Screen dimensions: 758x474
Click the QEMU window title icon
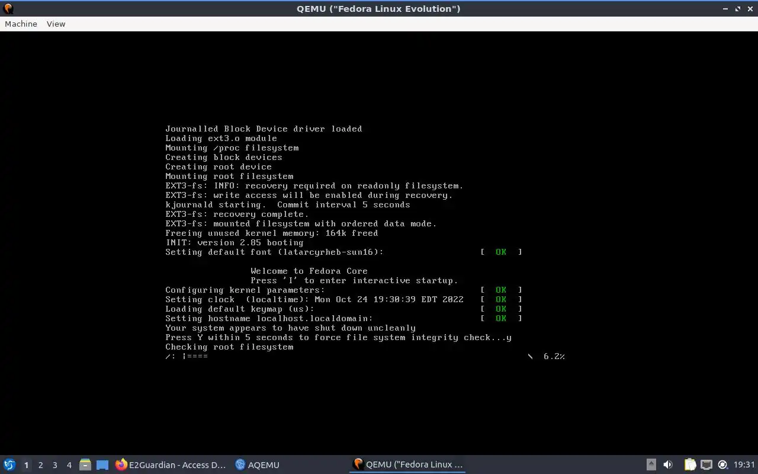click(x=8, y=8)
